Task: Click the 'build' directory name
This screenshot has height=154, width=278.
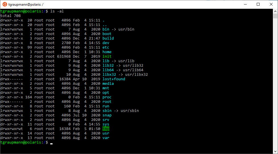Action: 108,38
